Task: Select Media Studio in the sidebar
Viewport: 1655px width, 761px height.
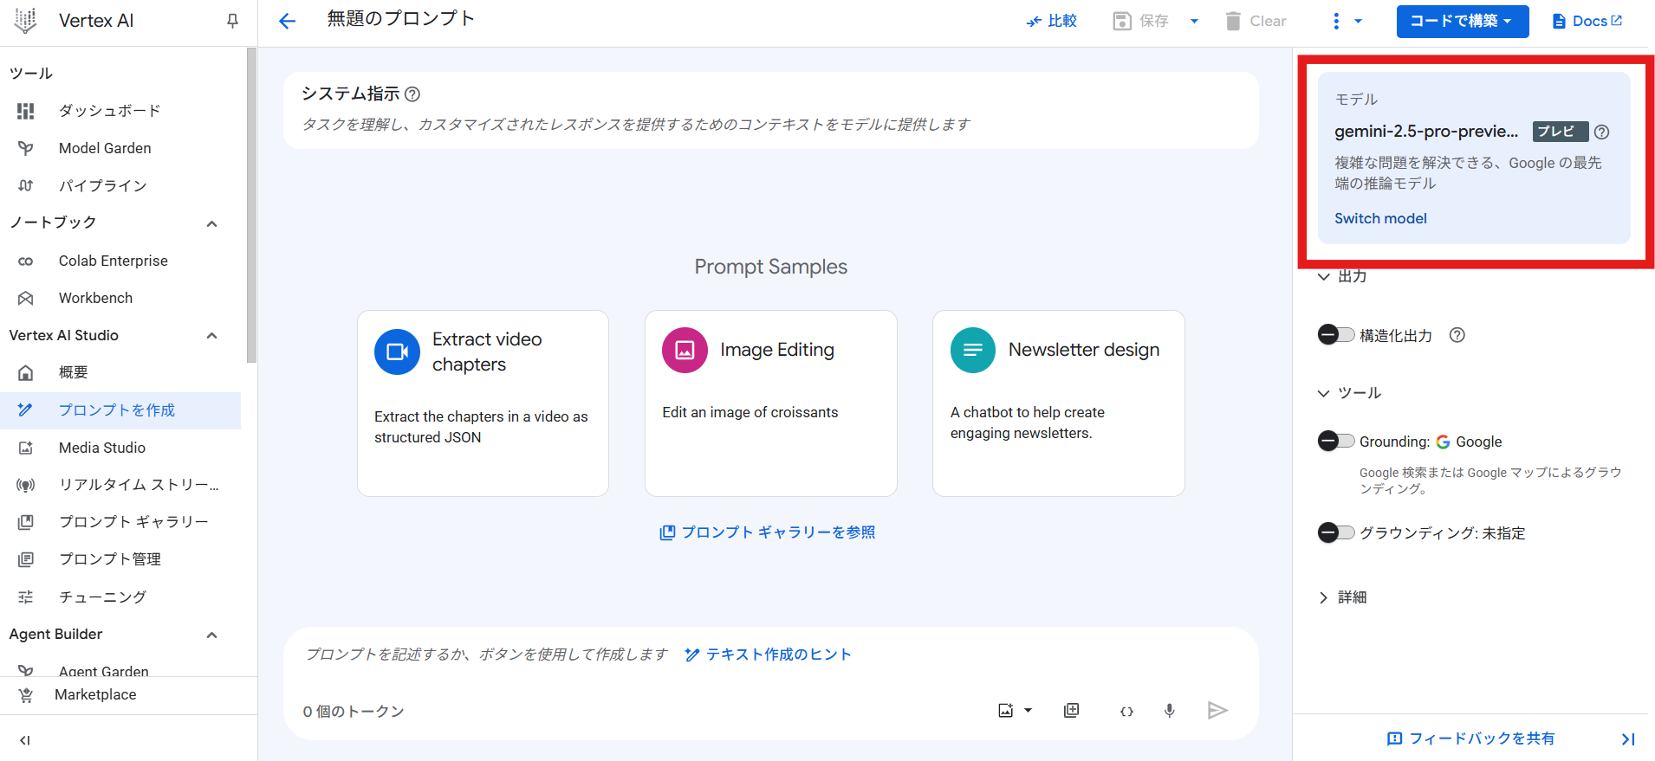Action: (120, 448)
